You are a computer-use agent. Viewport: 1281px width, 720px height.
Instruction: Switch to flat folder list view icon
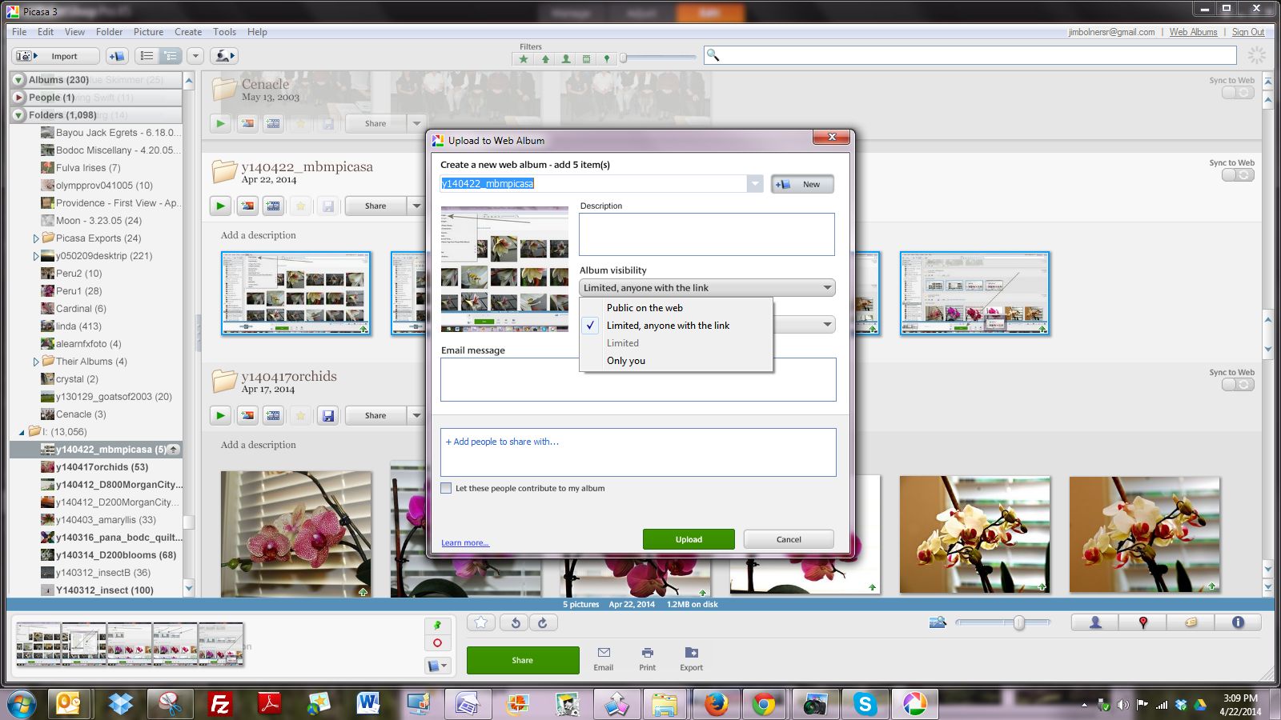(147, 56)
